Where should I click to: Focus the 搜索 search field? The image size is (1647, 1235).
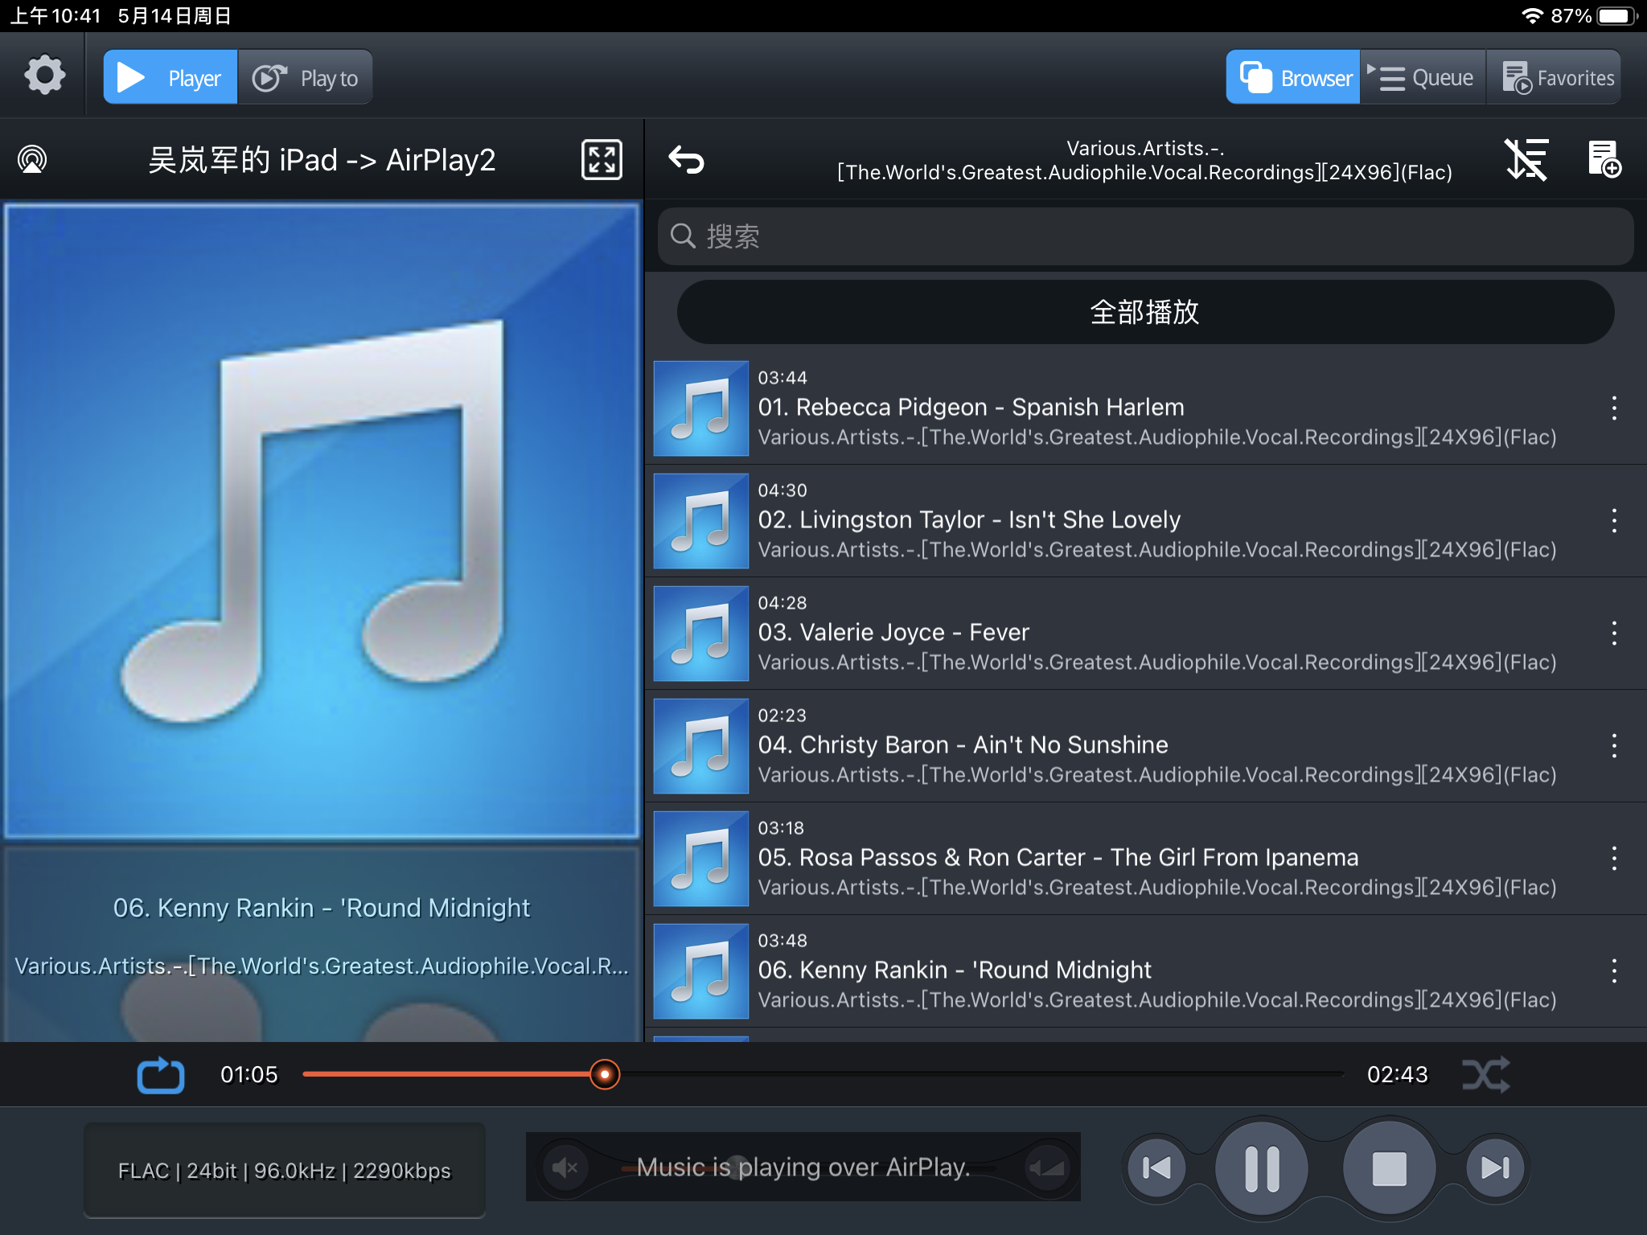point(1145,236)
